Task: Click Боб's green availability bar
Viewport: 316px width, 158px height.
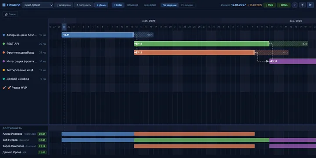Action: (201, 140)
